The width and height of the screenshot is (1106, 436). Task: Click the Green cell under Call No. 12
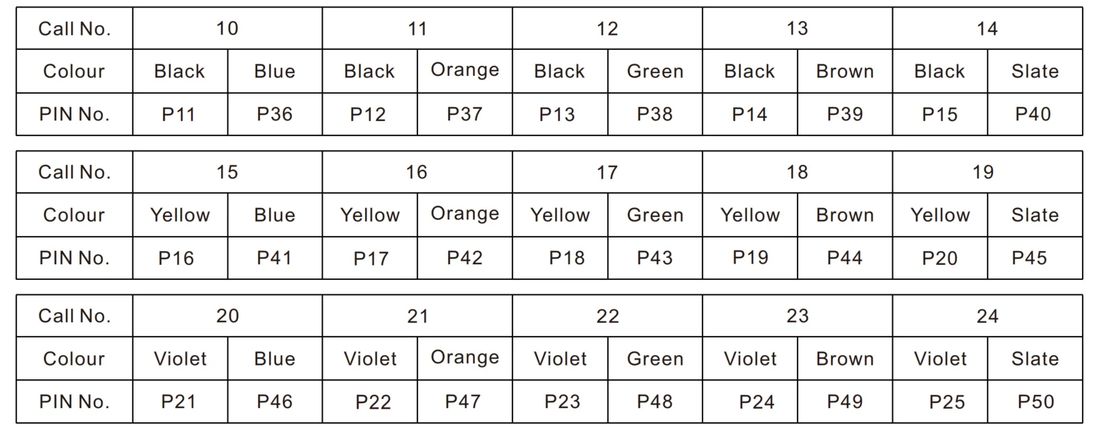pyautogui.click(x=655, y=71)
